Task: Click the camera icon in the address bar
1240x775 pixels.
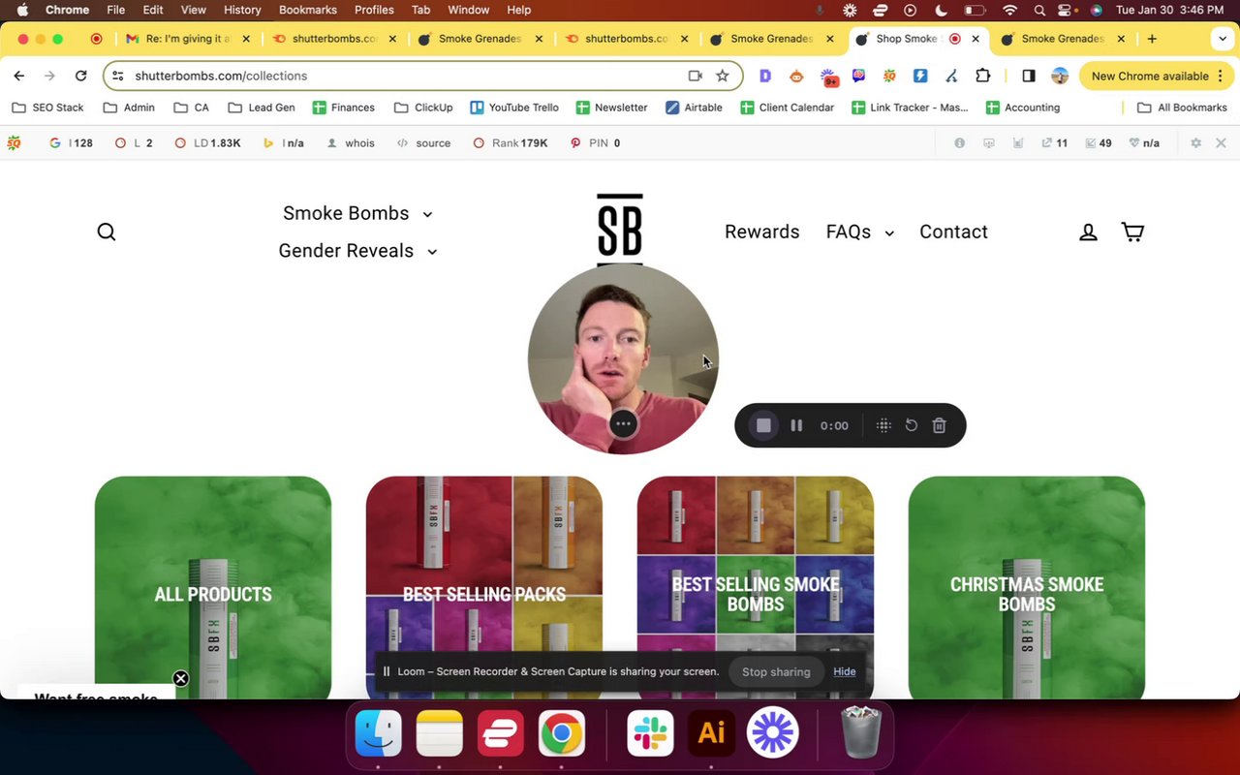Action: [x=695, y=76]
